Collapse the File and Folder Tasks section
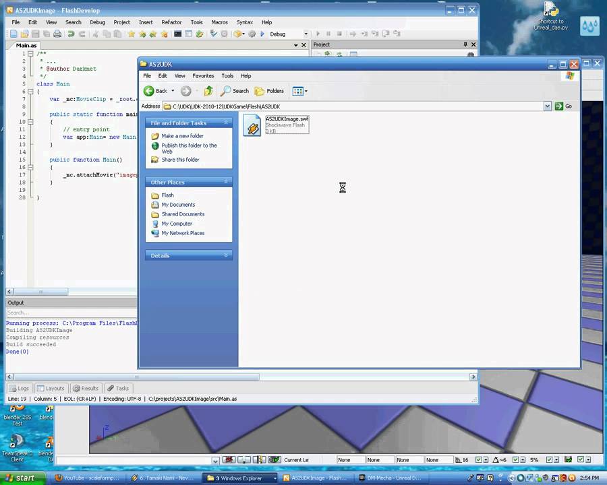The width and height of the screenshot is (607, 485). [x=226, y=123]
